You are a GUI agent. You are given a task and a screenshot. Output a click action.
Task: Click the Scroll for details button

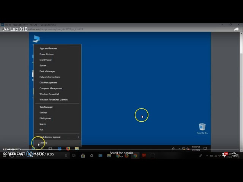(121, 154)
